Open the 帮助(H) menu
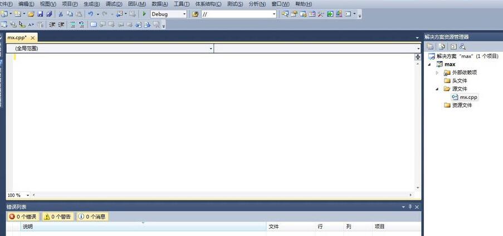Screen dimensions: 503x236 click(x=304, y=4)
